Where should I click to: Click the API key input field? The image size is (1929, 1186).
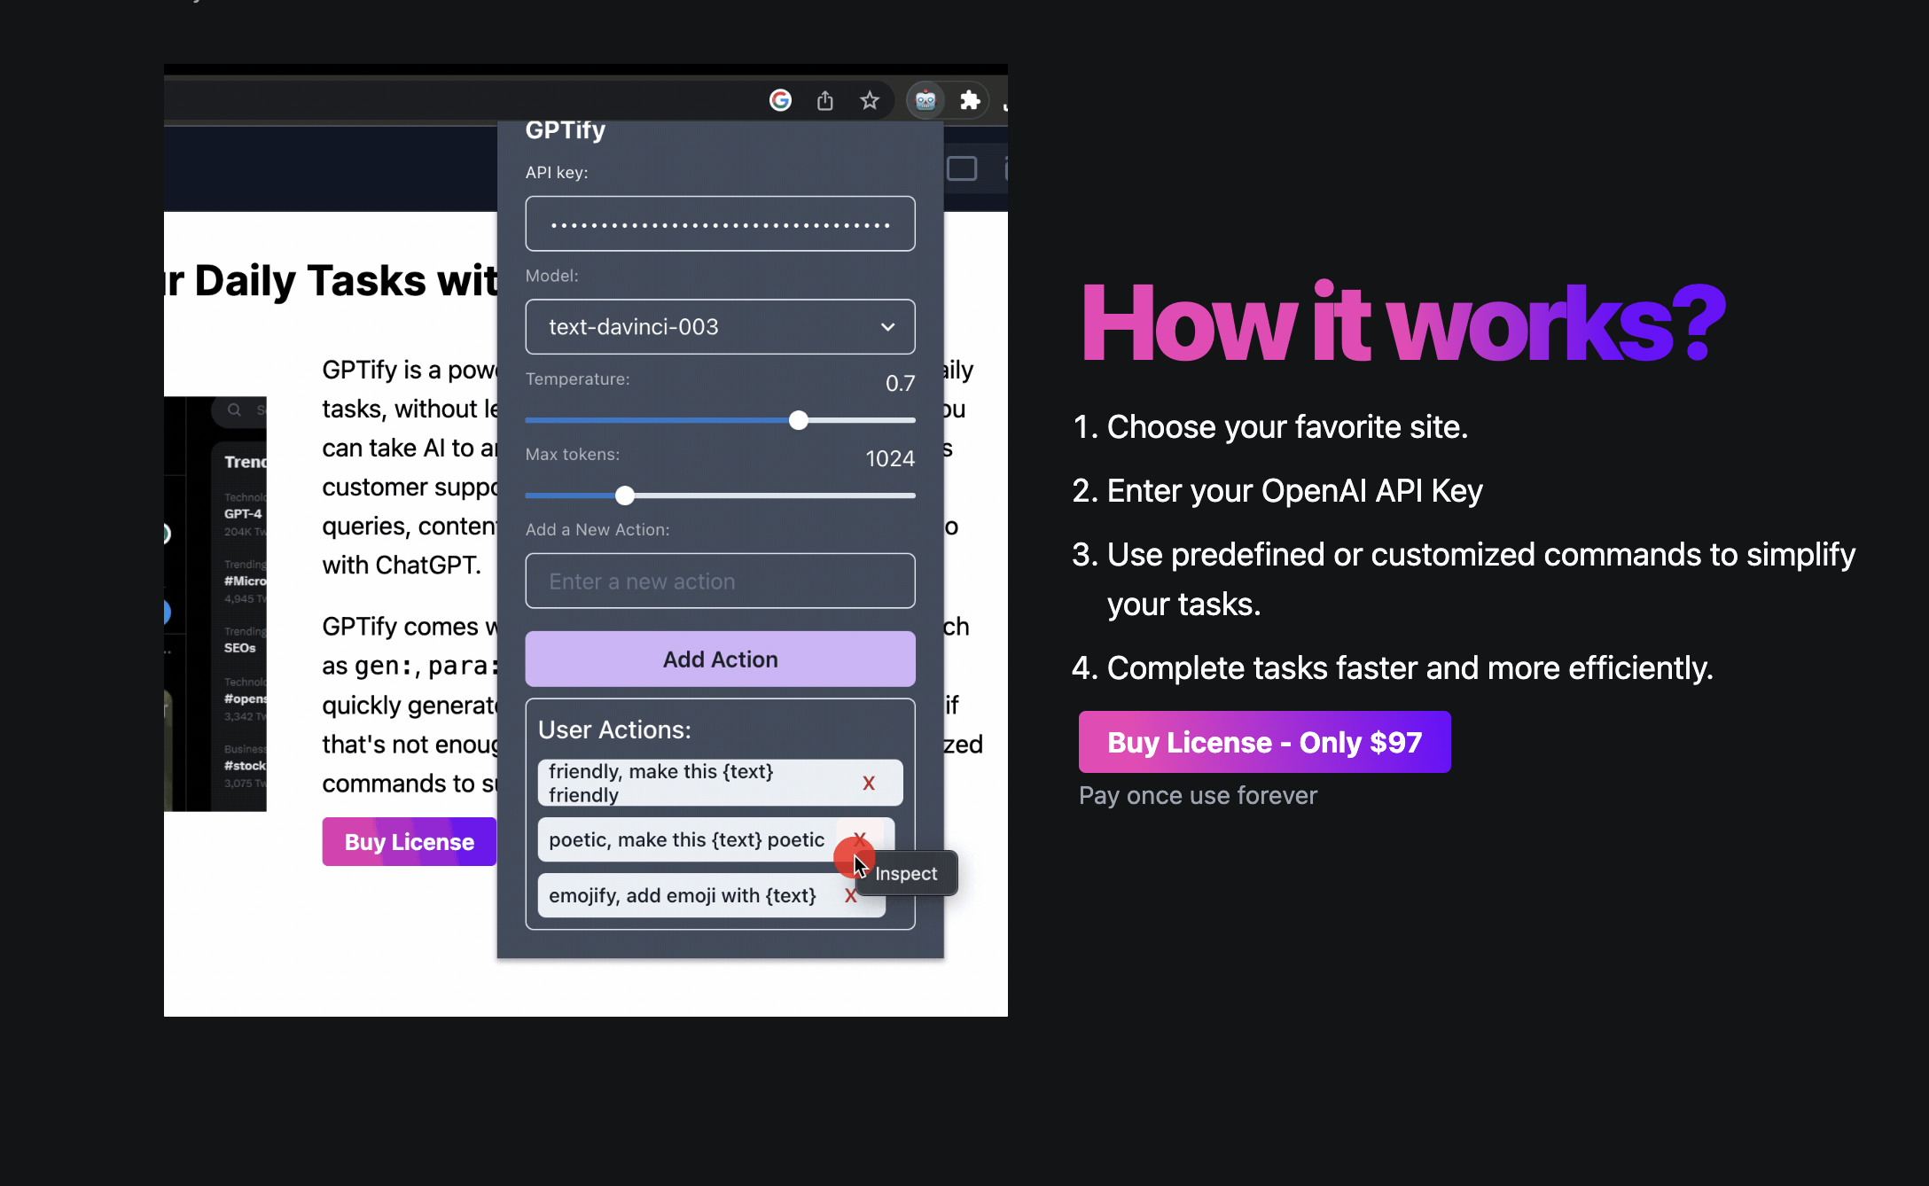[x=720, y=223]
